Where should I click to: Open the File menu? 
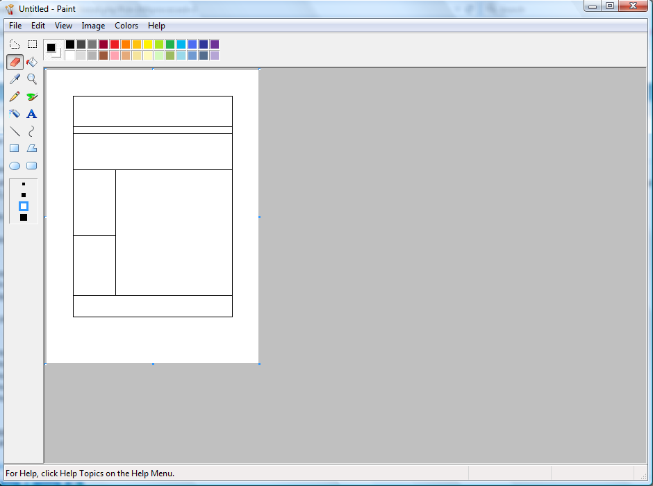pyautogui.click(x=15, y=26)
